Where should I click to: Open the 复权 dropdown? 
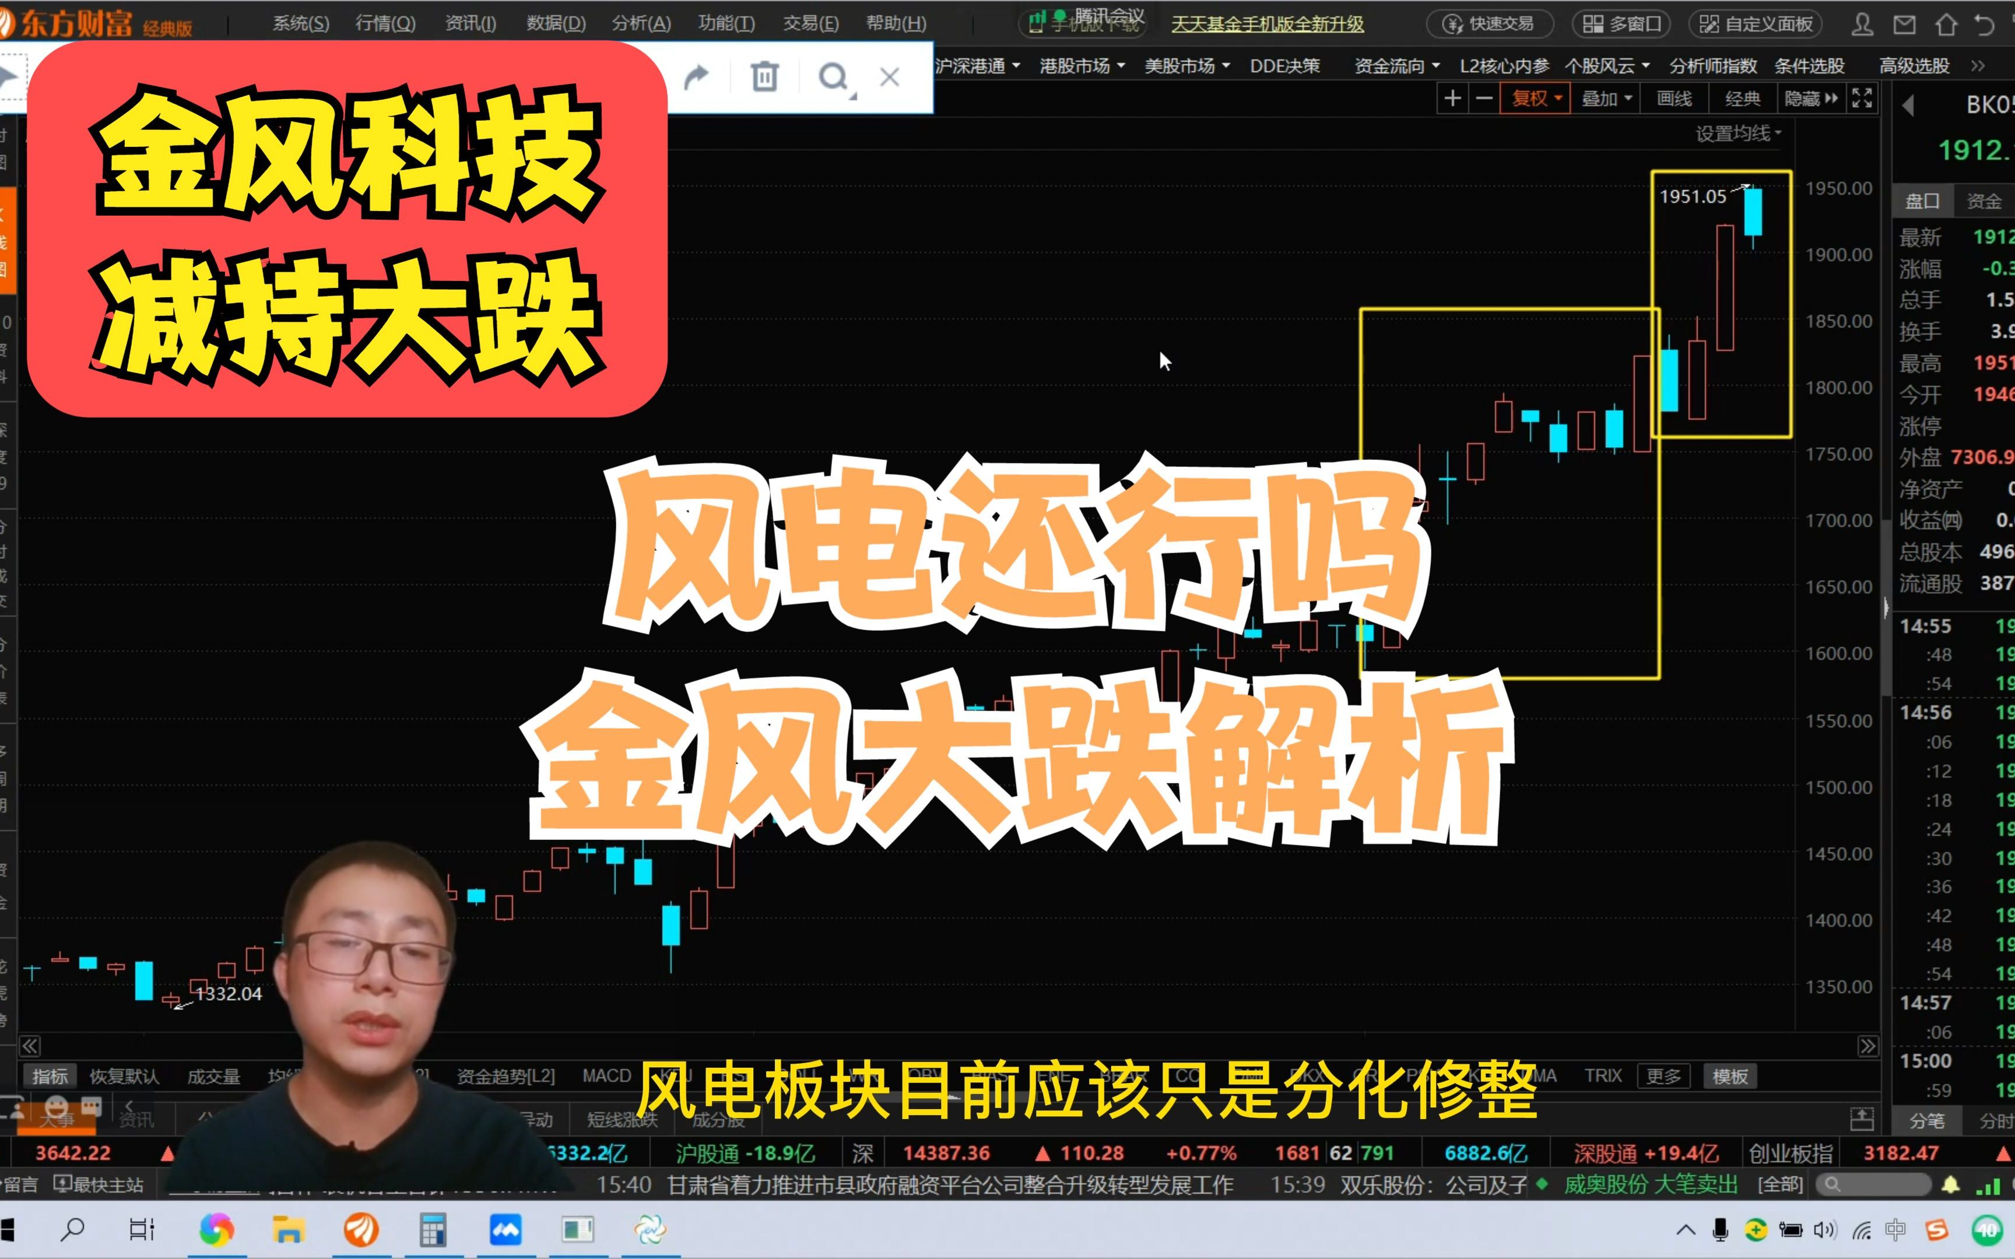click(1536, 99)
